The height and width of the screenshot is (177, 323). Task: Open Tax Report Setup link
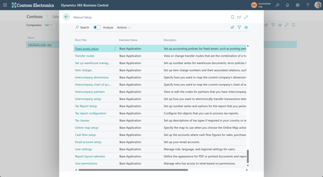coord(86,106)
